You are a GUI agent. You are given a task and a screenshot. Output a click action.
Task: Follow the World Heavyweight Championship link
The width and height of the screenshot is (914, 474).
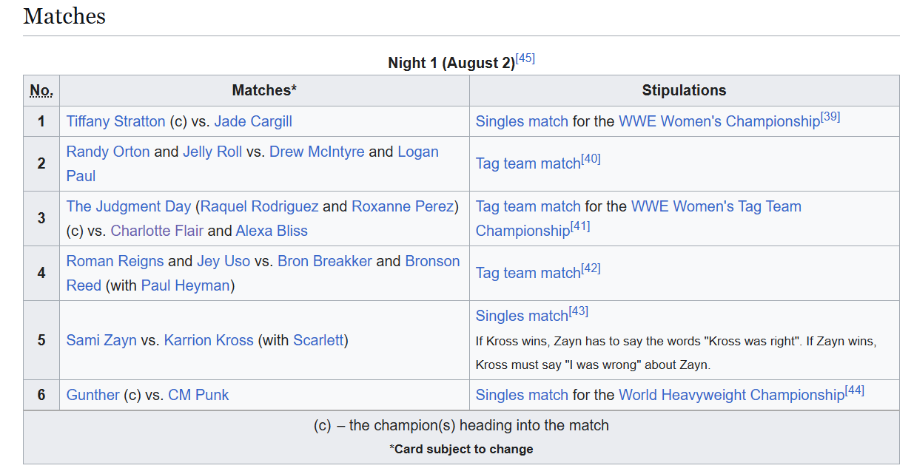tap(731, 395)
